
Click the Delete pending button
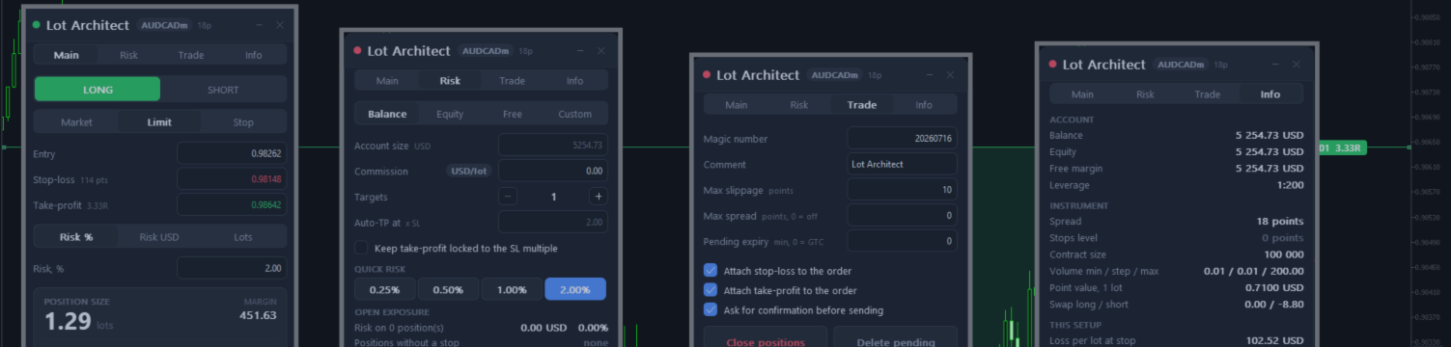(895, 337)
